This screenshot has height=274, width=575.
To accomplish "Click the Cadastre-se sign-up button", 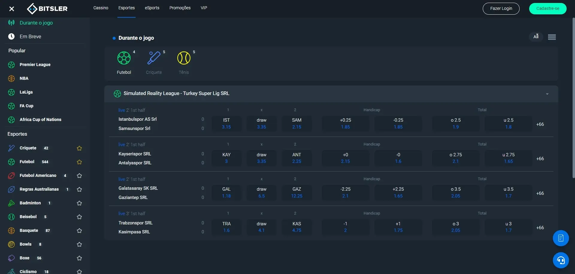I will point(547,9).
